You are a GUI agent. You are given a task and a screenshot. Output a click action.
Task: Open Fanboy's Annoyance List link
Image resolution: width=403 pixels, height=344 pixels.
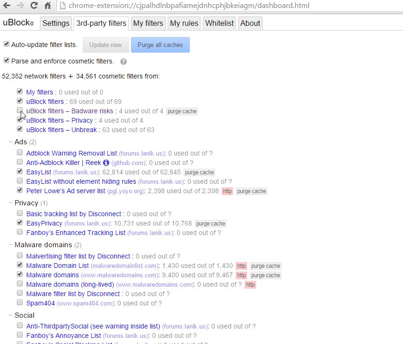tap(63, 336)
